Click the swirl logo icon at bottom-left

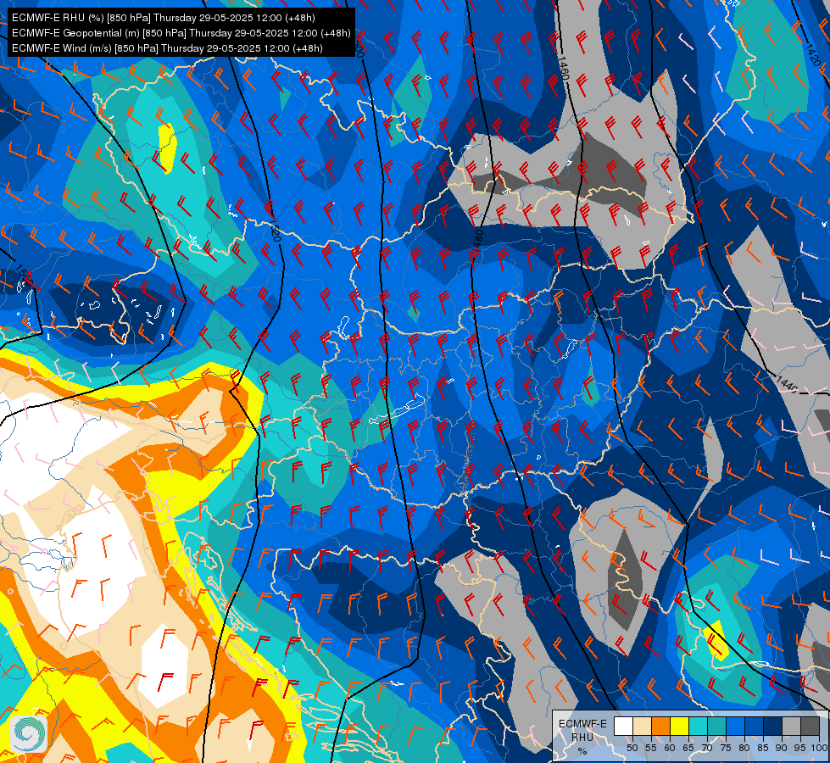coord(29,733)
